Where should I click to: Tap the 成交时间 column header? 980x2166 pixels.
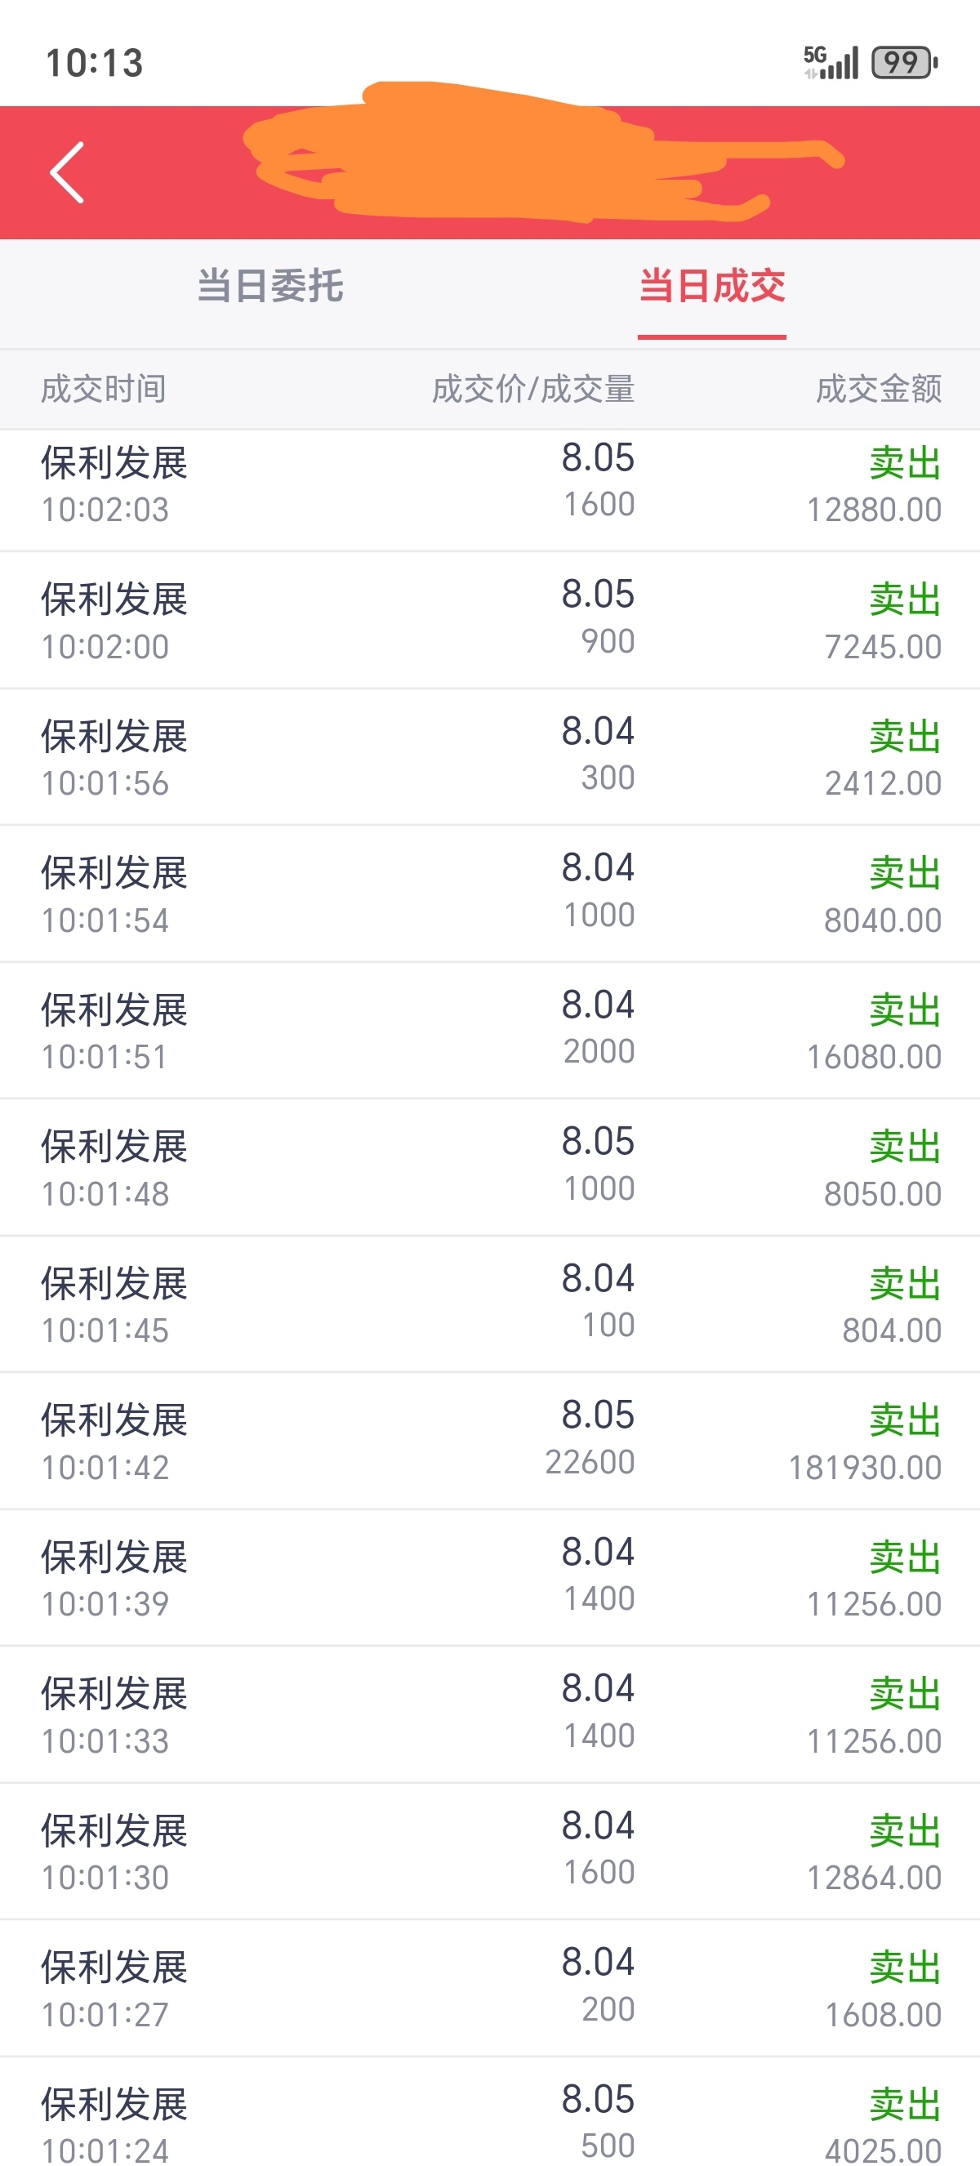coord(104,390)
